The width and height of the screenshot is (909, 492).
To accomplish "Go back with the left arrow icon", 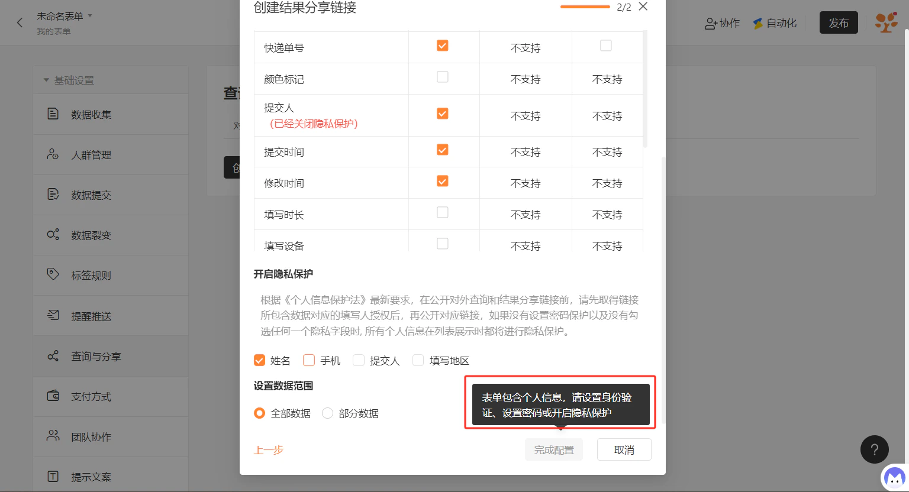I will (20, 22).
